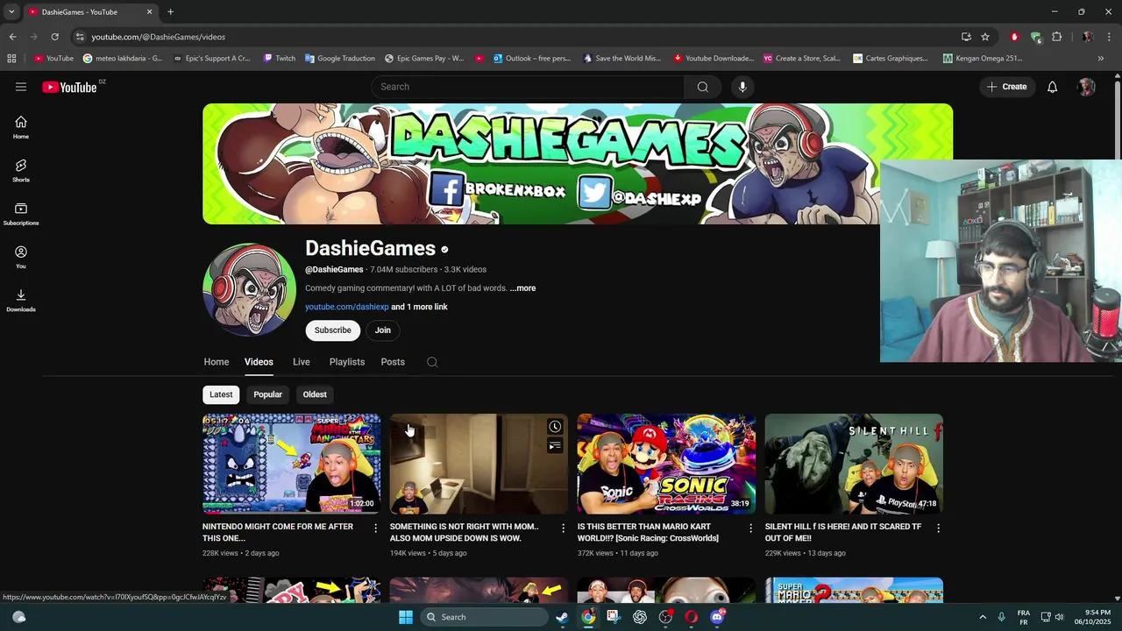Open YouTube notifications bell
Image resolution: width=1122 pixels, height=631 pixels.
pyautogui.click(x=1052, y=87)
